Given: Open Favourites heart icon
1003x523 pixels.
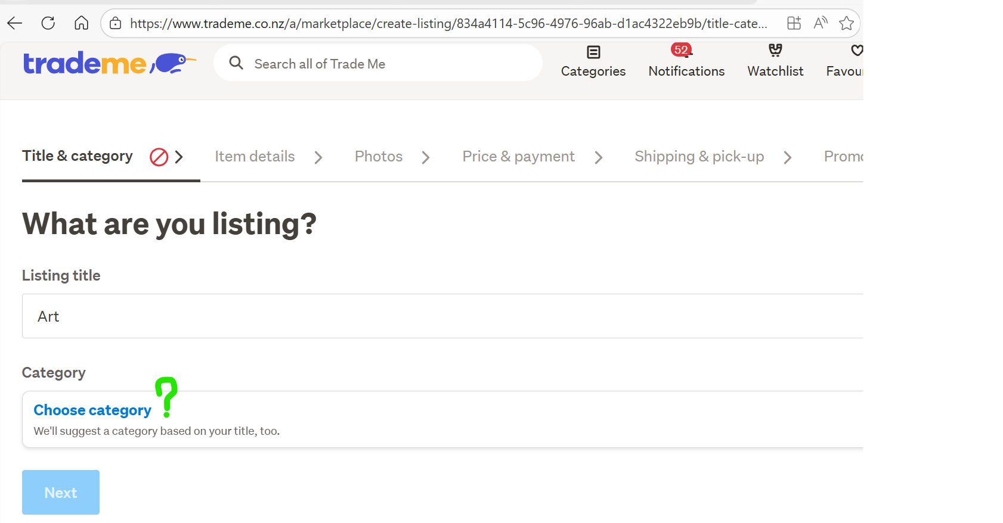Looking at the screenshot, I should click(x=856, y=51).
